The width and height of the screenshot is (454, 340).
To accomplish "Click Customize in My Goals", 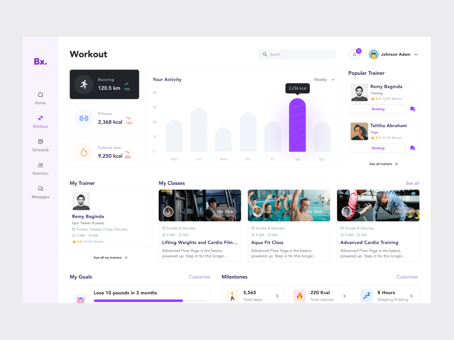I will (199, 277).
